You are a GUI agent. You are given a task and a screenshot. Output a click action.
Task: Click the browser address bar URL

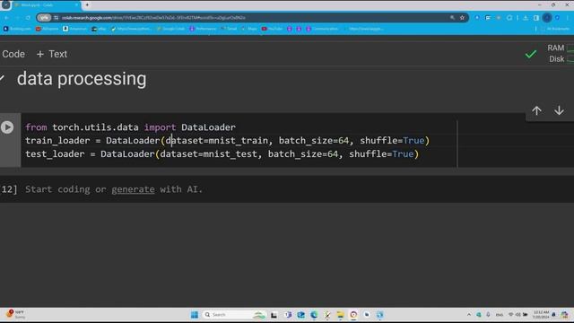pos(153,18)
